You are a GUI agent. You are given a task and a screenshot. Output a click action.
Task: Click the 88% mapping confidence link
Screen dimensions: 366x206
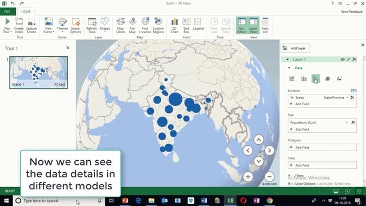pos(353,90)
